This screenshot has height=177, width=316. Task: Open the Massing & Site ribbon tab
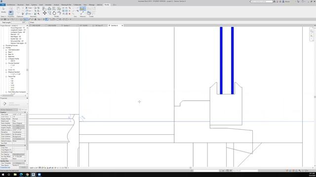[66, 4]
